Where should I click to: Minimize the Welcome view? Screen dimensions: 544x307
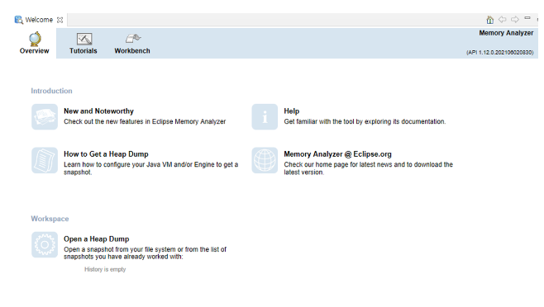pyautogui.click(x=527, y=18)
